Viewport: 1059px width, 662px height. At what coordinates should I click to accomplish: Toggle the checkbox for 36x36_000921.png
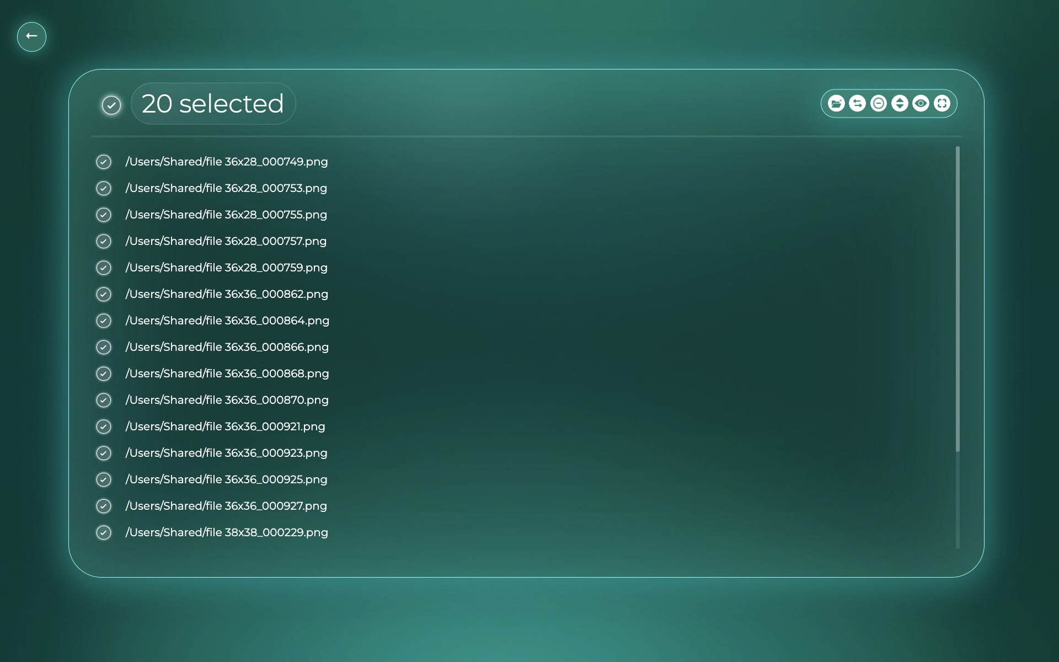(x=104, y=426)
